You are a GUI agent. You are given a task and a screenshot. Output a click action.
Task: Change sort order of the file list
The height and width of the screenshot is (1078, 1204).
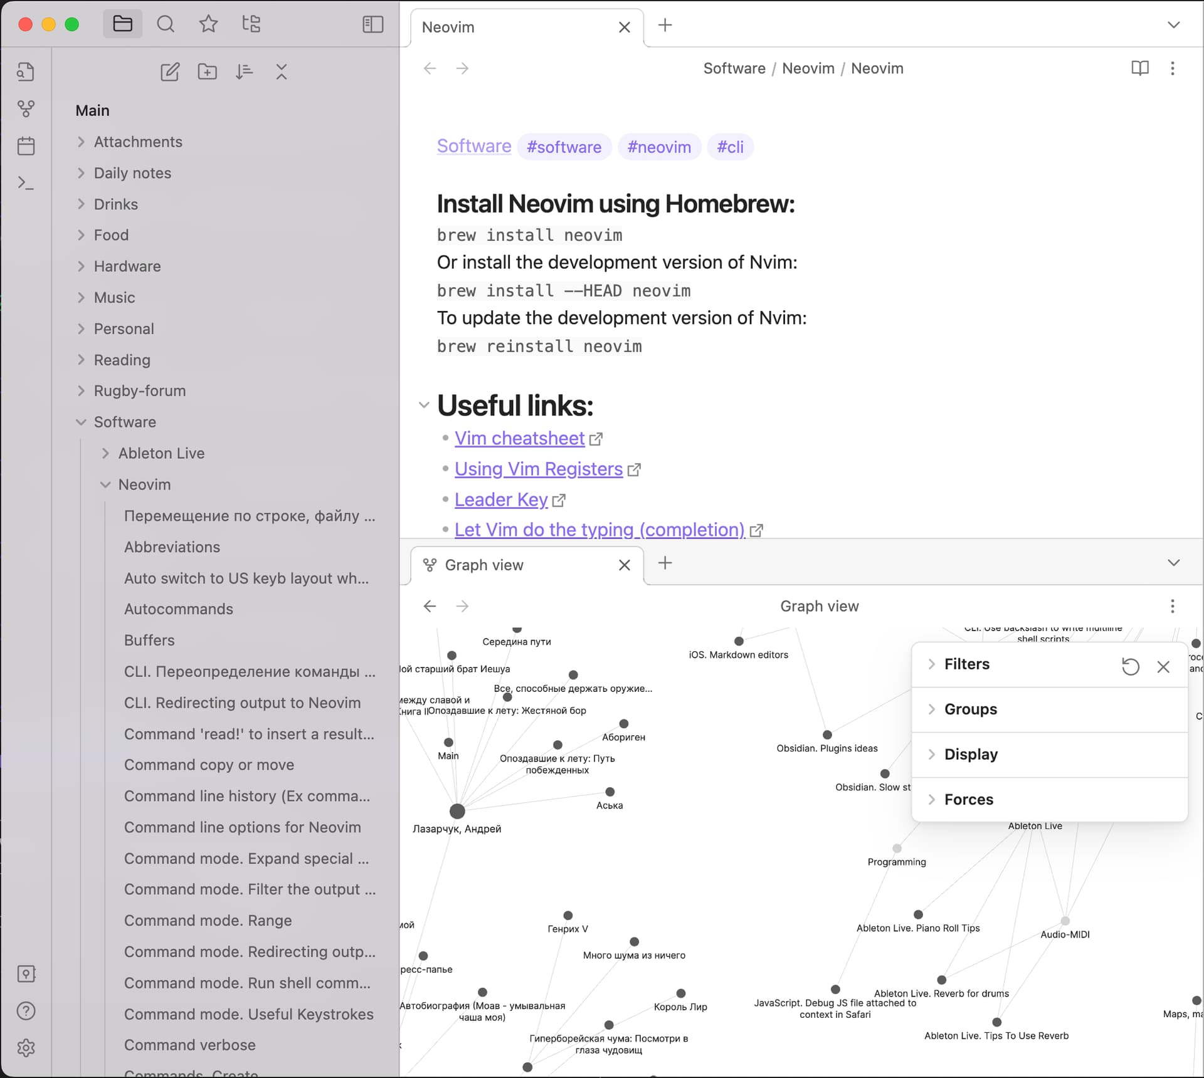(x=245, y=71)
